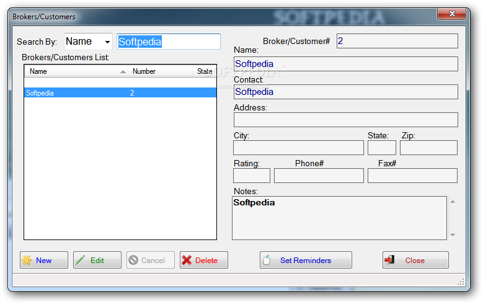The image size is (483, 304).
Task: Click the City input field
Action: pos(298,148)
